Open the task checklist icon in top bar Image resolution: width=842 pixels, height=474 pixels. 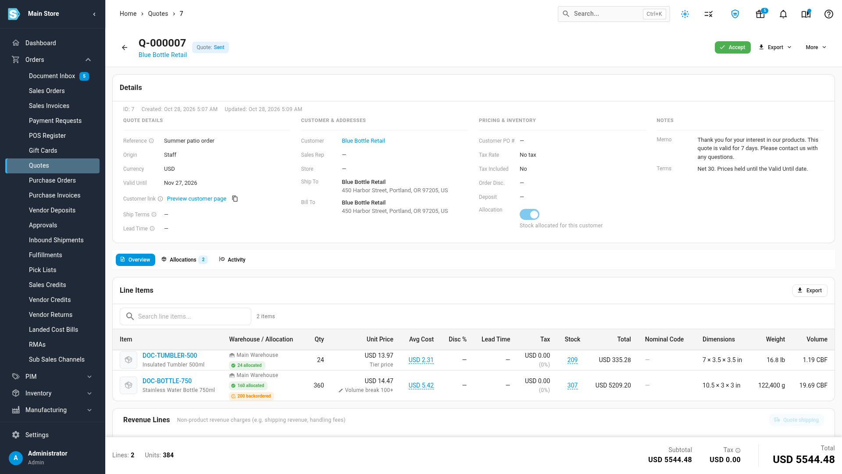(709, 14)
